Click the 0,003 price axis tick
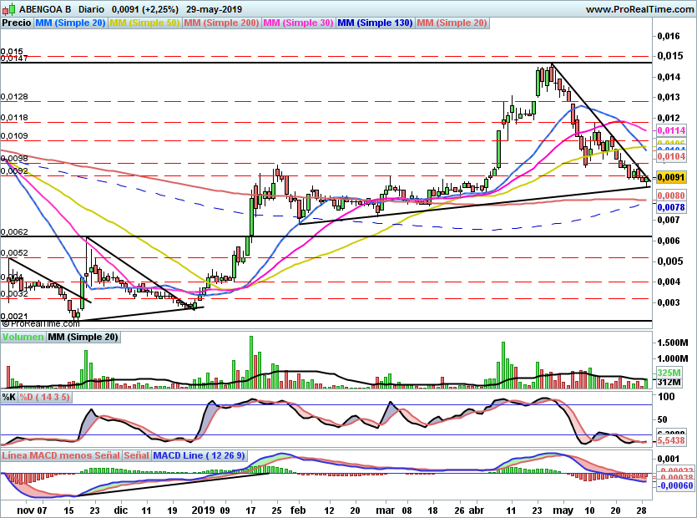 (669, 302)
